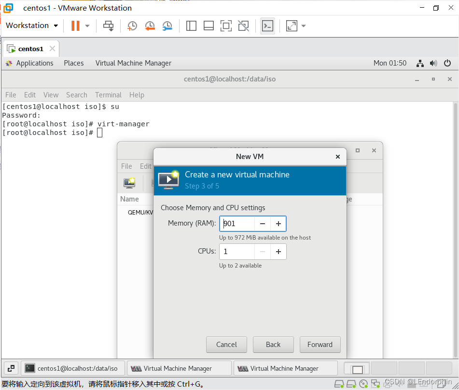Increase CPUs with plus button
Screen dimensions: 459x390
[278, 252]
